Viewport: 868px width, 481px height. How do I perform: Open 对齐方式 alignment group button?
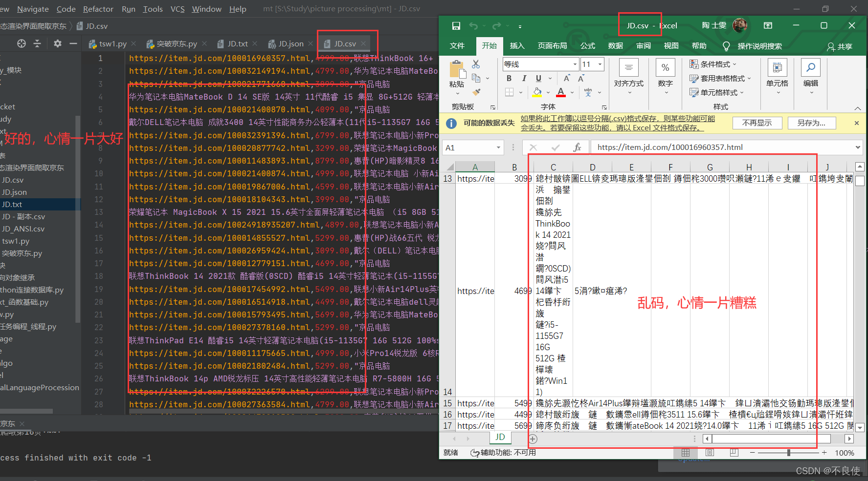(x=629, y=77)
